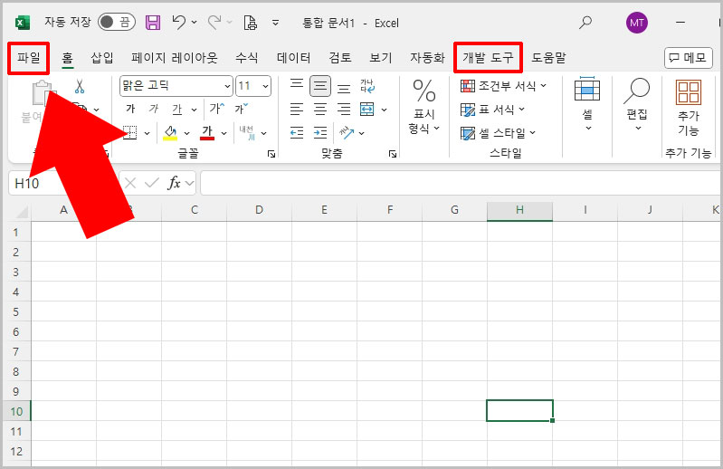This screenshot has width=723, height=469.
Task: Apply yellow fill color bucket
Action: 171,133
